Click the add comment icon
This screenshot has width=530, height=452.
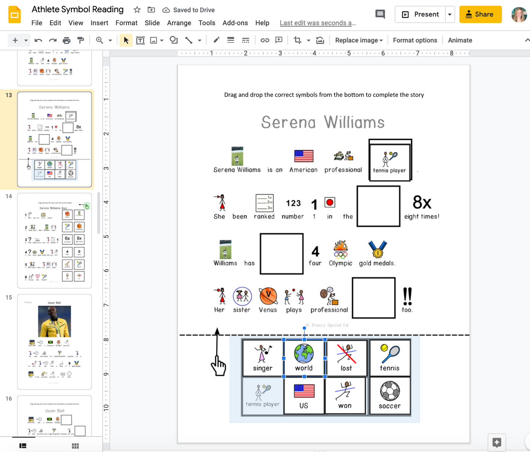pyautogui.click(x=279, y=40)
